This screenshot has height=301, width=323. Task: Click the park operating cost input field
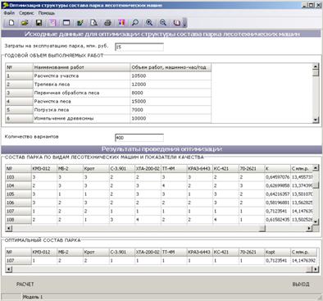pyautogui.click(x=139, y=47)
